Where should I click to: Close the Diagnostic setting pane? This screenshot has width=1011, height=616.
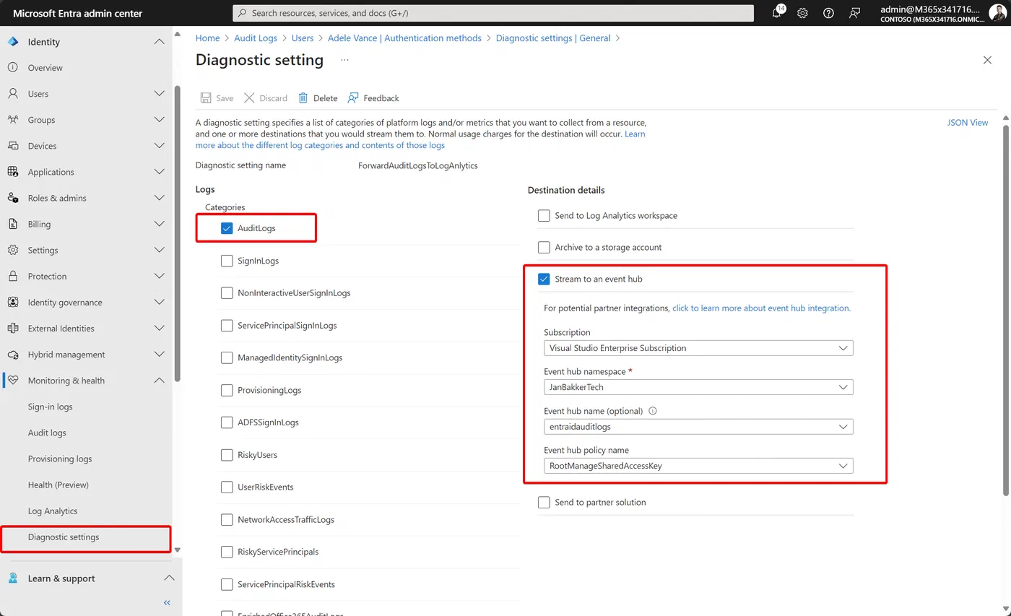[987, 60]
